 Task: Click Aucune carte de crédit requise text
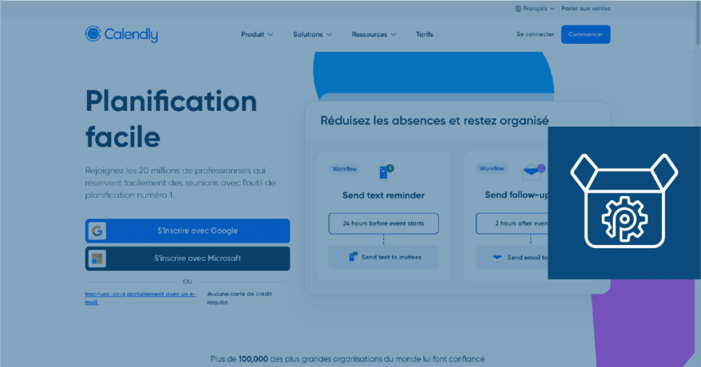pos(240,298)
